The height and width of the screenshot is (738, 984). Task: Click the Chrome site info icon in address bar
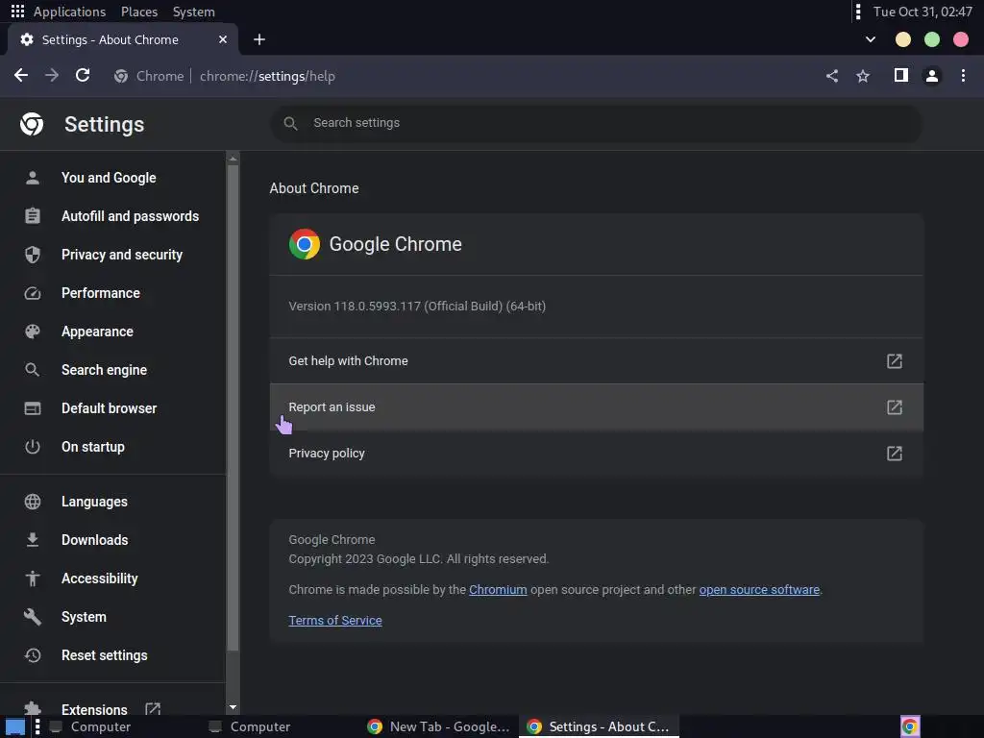click(x=121, y=76)
